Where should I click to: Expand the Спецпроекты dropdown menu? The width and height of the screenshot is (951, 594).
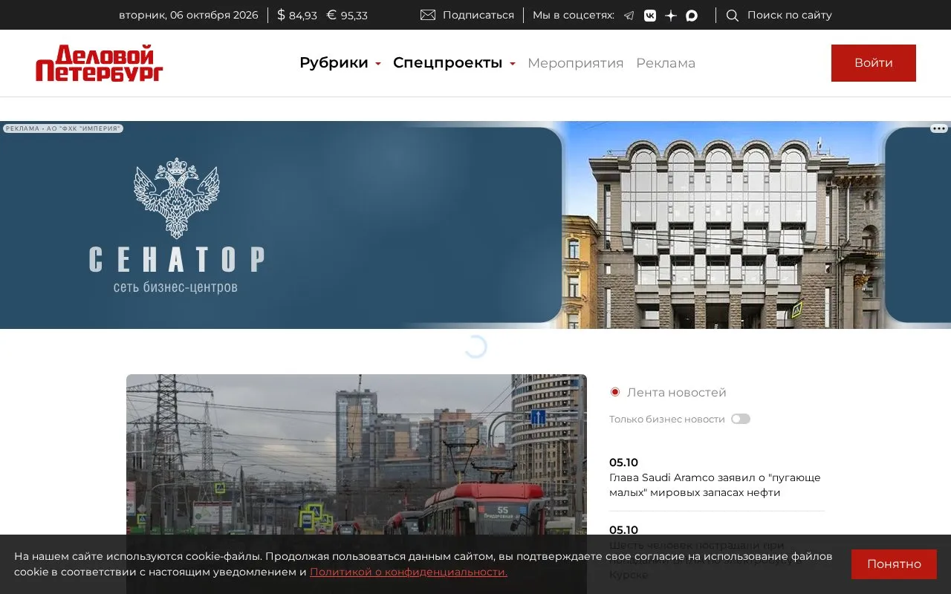454,63
